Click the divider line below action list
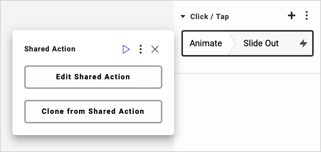This screenshot has height=152, width=321. pos(247,73)
